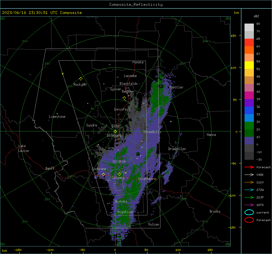Select the HighRiver map label
Screen dimensions: 272x254
[125, 212]
